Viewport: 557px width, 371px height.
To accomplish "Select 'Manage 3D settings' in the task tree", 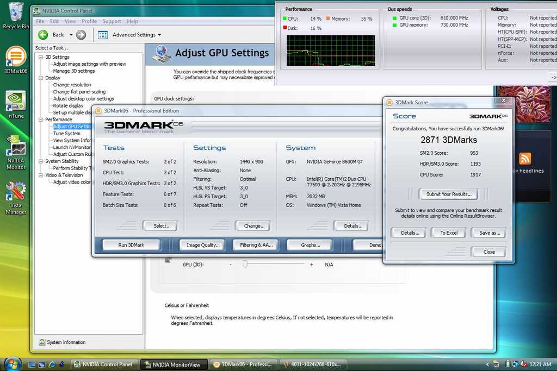I will tap(74, 71).
